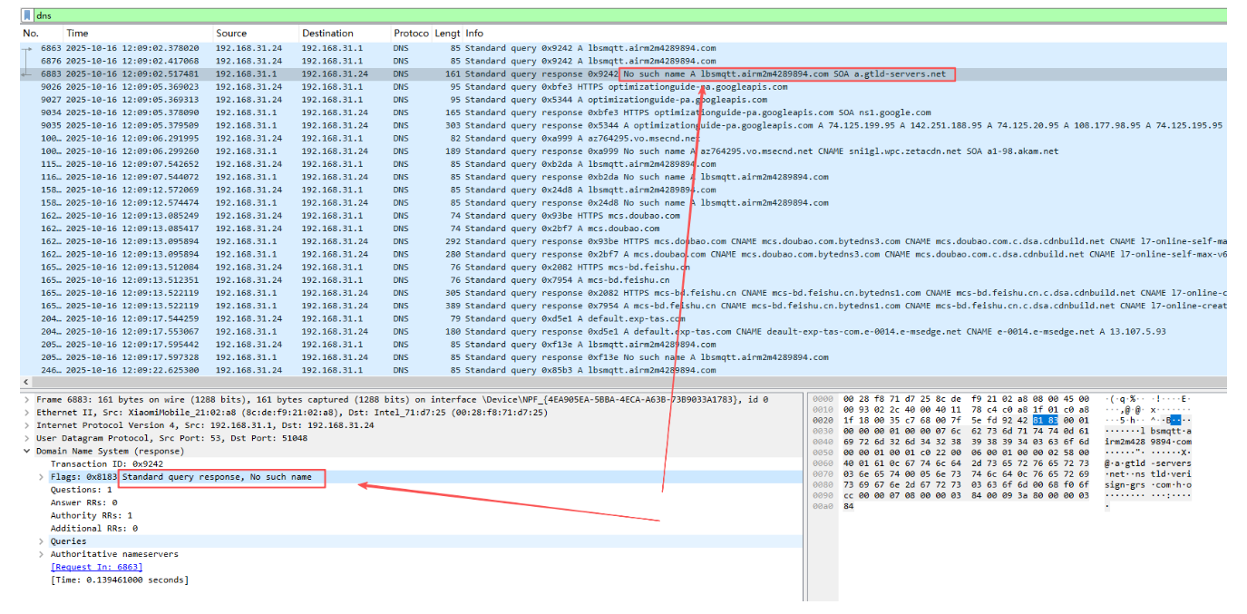Expand Internet Protocol Version 4 details

(26, 424)
